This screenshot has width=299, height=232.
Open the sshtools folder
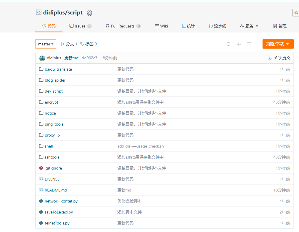(52, 157)
